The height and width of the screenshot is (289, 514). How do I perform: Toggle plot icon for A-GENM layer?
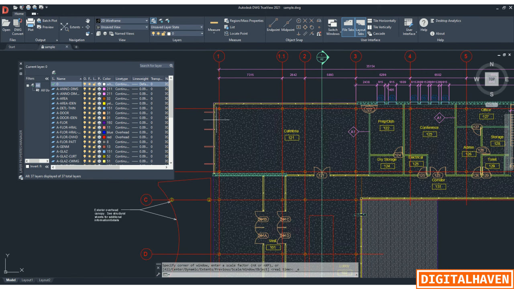99,147
